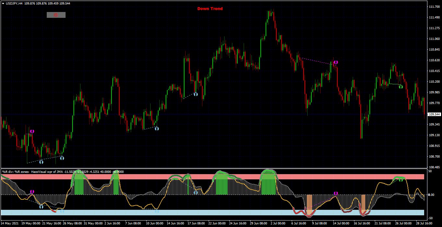442x227 pixels.
Task: Click time axis label 14 May 2021
Action: (10, 223)
